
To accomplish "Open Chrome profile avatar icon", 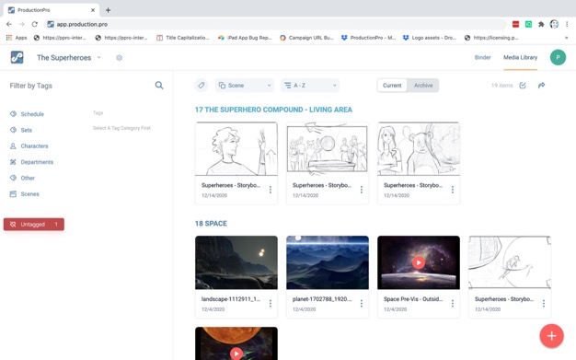I will pos(554,24).
